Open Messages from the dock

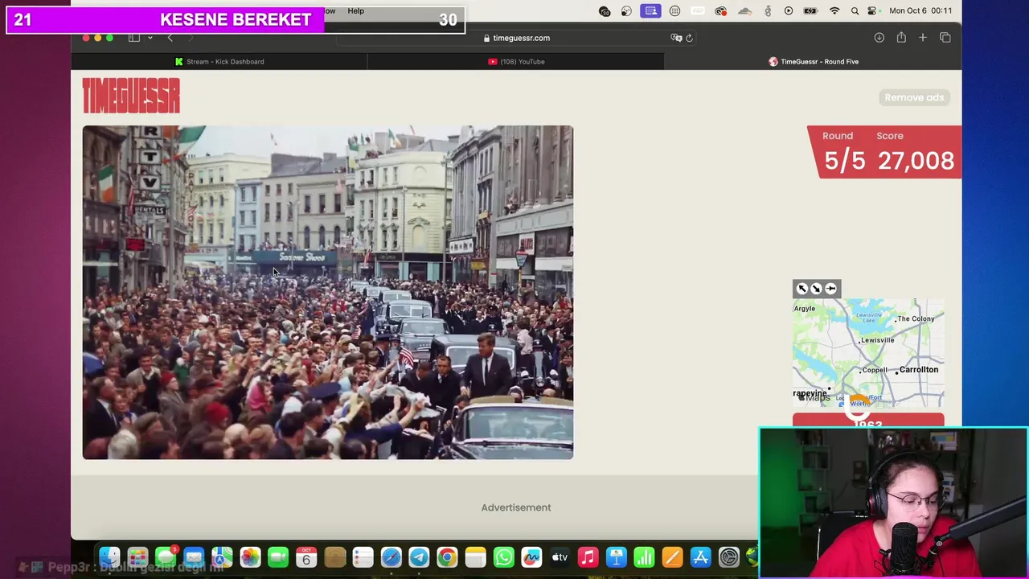coord(166,557)
